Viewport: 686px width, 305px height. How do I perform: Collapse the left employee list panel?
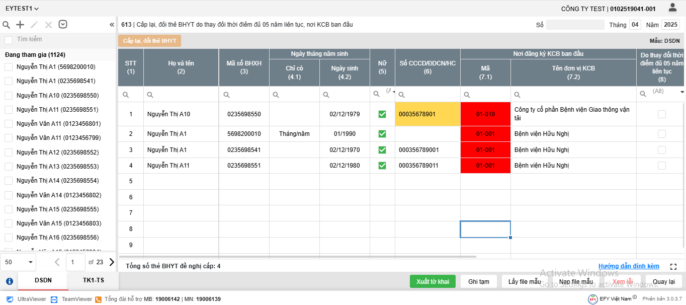(112, 25)
